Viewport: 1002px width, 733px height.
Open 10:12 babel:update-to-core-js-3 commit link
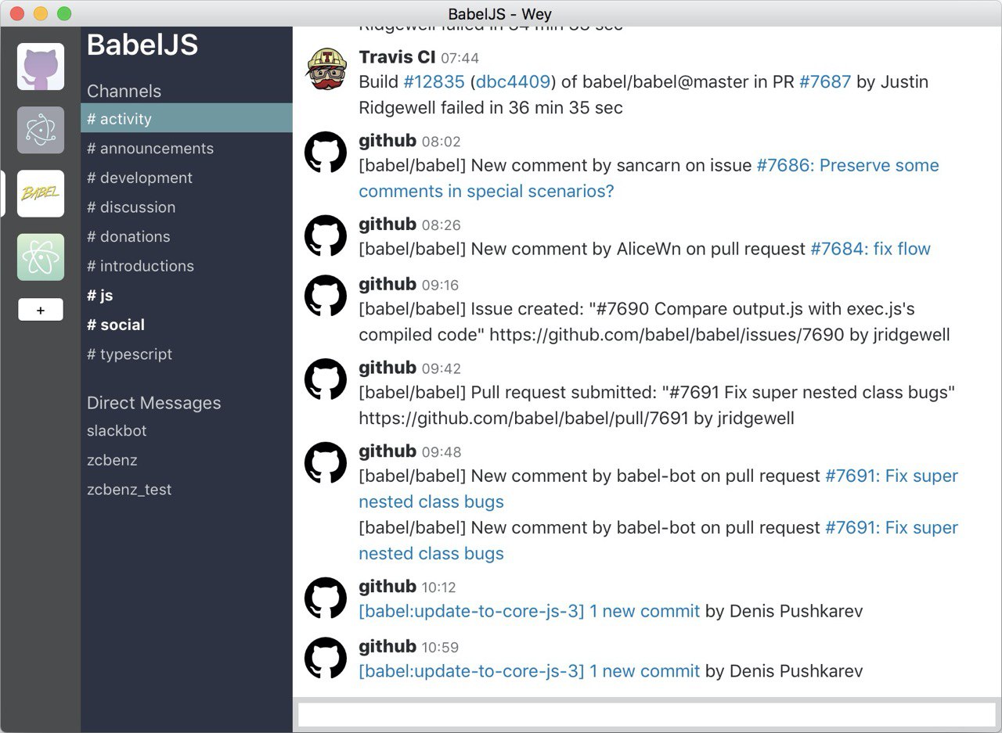(529, 611)
